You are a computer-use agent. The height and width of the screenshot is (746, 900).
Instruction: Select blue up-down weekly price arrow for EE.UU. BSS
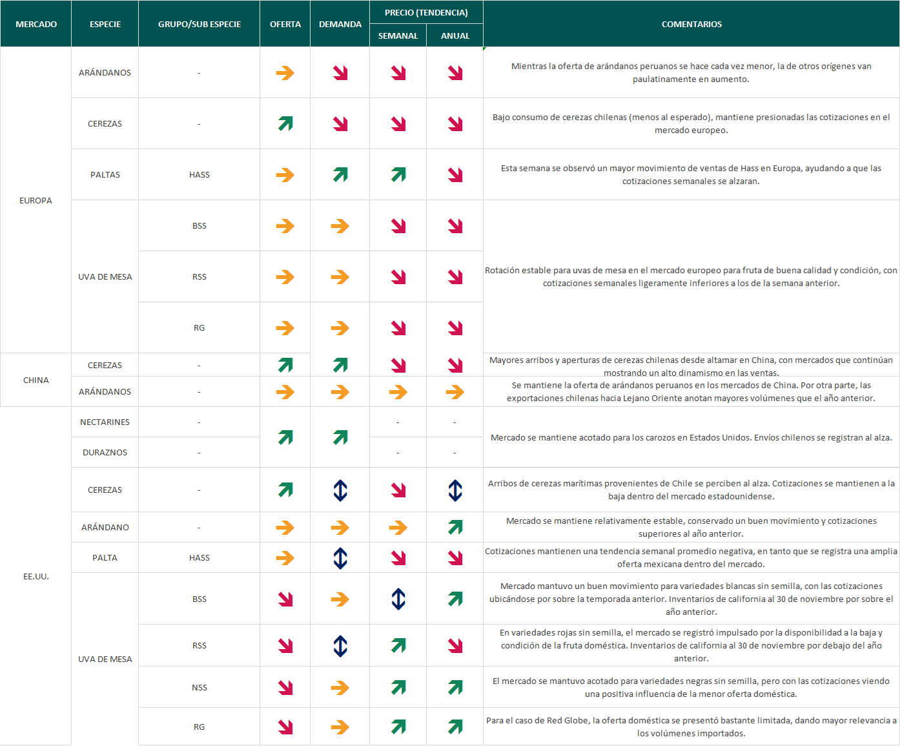tap(398, 599)
